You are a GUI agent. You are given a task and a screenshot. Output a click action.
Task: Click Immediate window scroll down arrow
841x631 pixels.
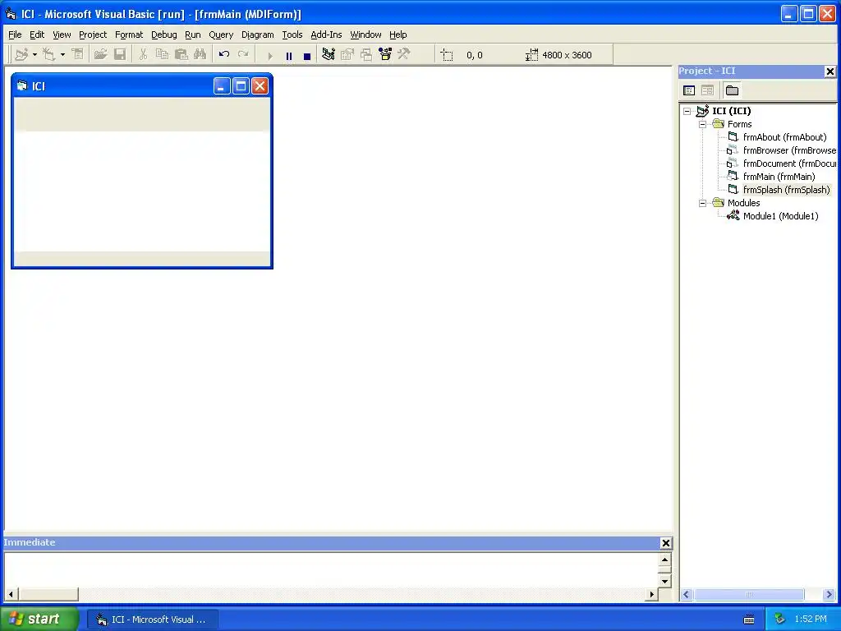pyautogui.click(x=664, y=581)
